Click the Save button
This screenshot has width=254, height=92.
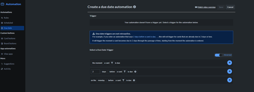pyautogui.click(x=221, y=7)
